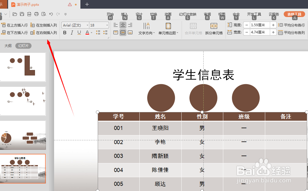
Task: Toggle italic formatting
Action: [71, 33]
